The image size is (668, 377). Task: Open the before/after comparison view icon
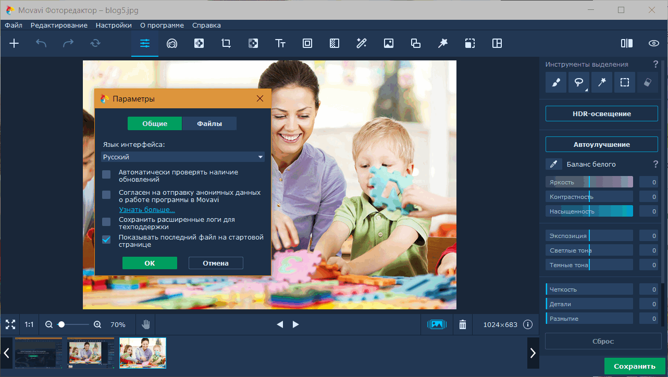point(627,44)
